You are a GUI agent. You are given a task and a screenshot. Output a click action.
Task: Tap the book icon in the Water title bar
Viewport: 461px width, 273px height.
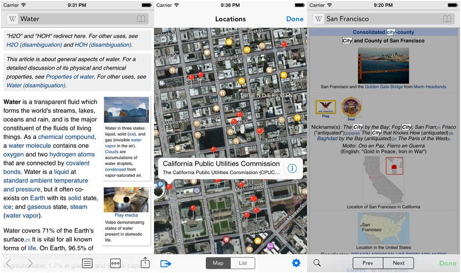(x=141, y=19)
